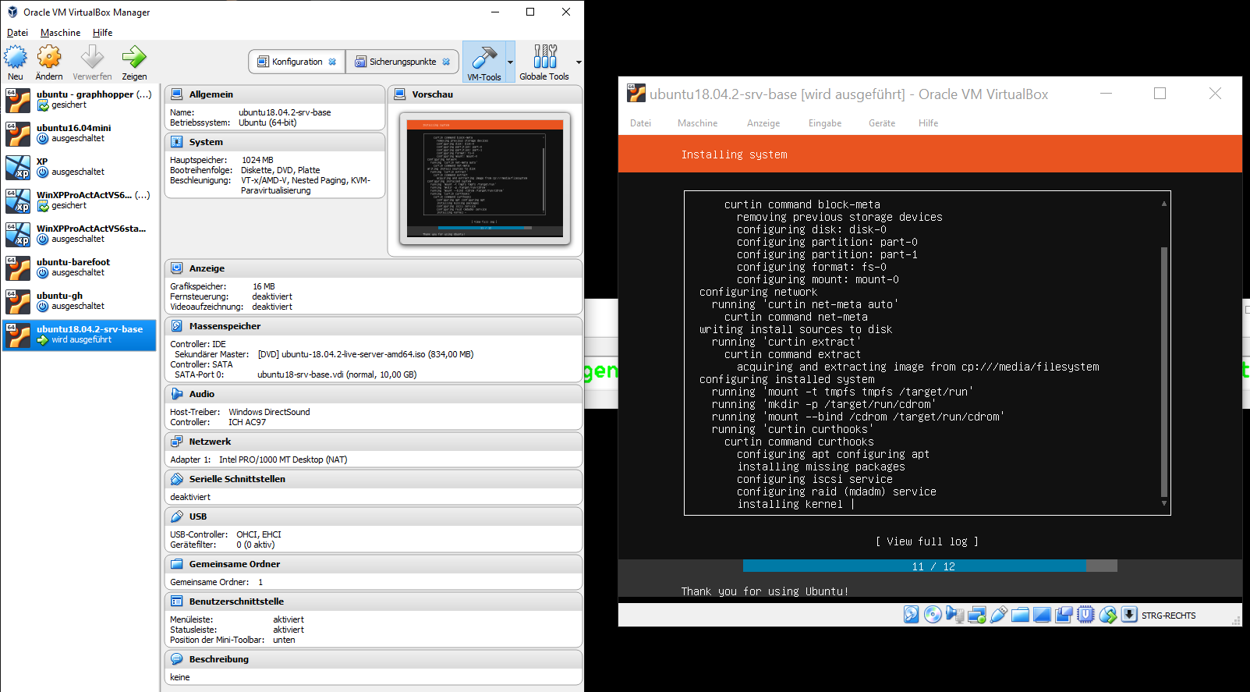Click the audio status icon in VM window

coord(954,615)
